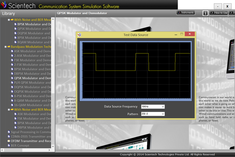The image size is (235, 157).
Task: Collapse the first With Noise and BER folder
Action: click(x=9, y=20)
